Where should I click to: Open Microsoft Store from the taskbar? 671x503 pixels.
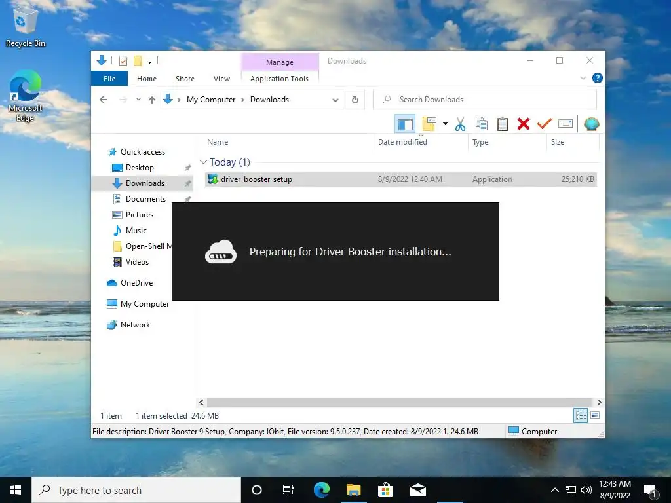385,490
